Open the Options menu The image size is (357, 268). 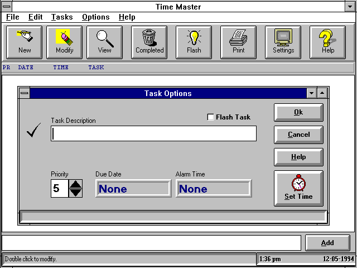tap(95, 17)
